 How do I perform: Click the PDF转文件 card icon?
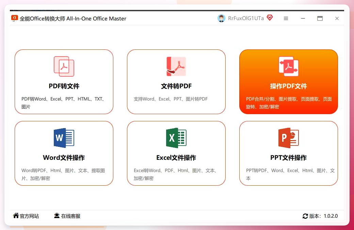64,66
